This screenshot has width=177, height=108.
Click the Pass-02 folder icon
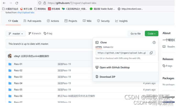click(x=10, y=71)
